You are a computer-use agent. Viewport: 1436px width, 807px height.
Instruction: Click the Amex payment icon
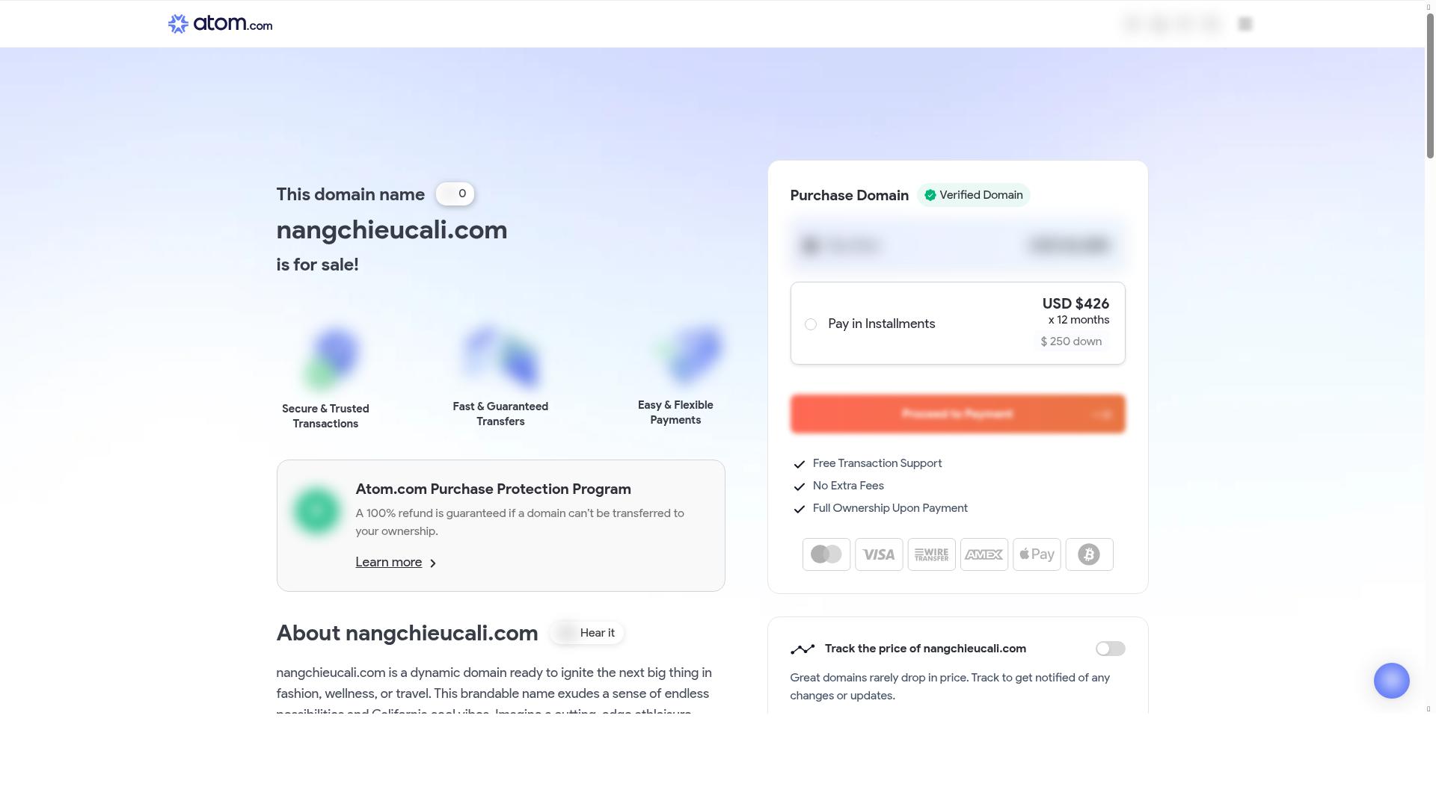click(x=984, y=554)
